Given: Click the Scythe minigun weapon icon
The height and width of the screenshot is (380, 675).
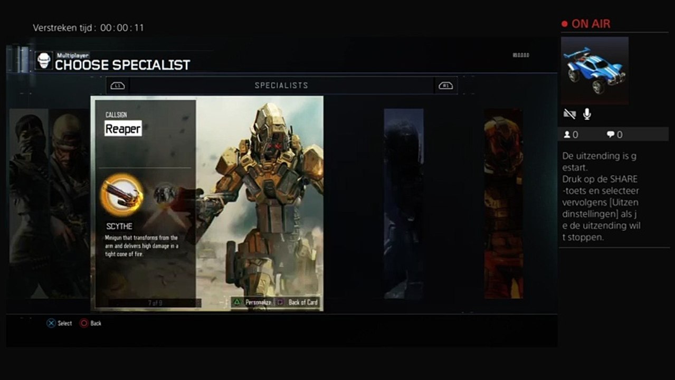Looking at the screenshot, I should [x=122, y=195].
